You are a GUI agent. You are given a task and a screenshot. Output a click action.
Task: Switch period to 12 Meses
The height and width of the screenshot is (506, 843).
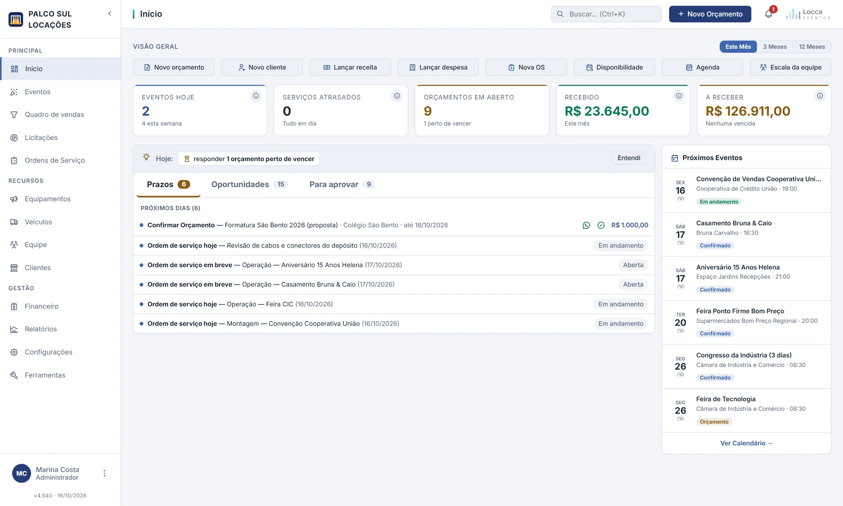click(x=812, y=47)
